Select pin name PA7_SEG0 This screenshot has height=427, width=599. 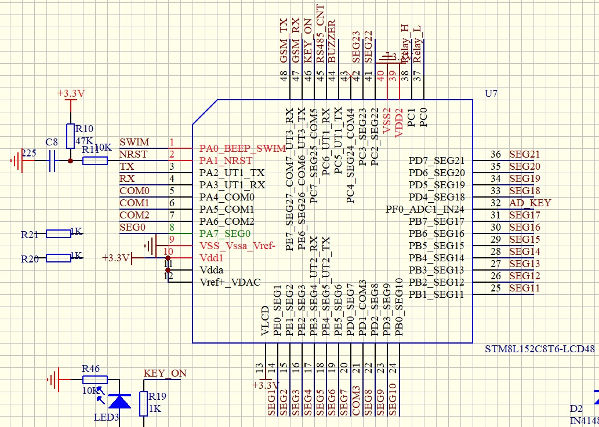tap(225, 233)
